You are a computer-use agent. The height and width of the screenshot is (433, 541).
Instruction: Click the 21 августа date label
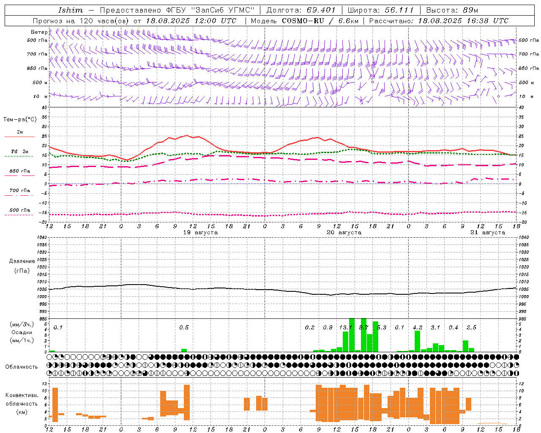(x=488, y=233)
